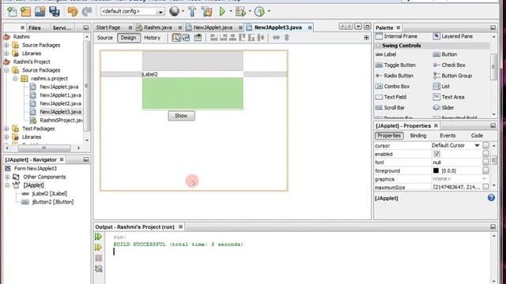
Task: Pick the Scroll Bar palette component
Action: (x=390, y=107)
